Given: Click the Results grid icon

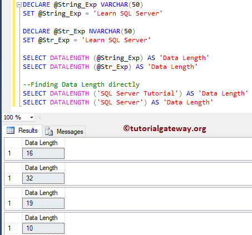Looking at the screenshot, I should 11,131.
